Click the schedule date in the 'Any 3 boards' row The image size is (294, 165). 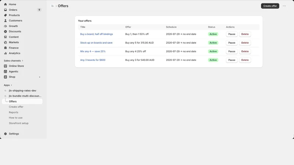click(x=181, y=60)
